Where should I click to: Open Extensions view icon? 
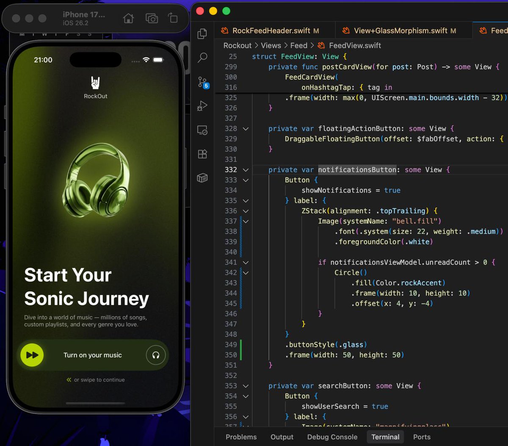pyautogui.click(x=202, y=154)
